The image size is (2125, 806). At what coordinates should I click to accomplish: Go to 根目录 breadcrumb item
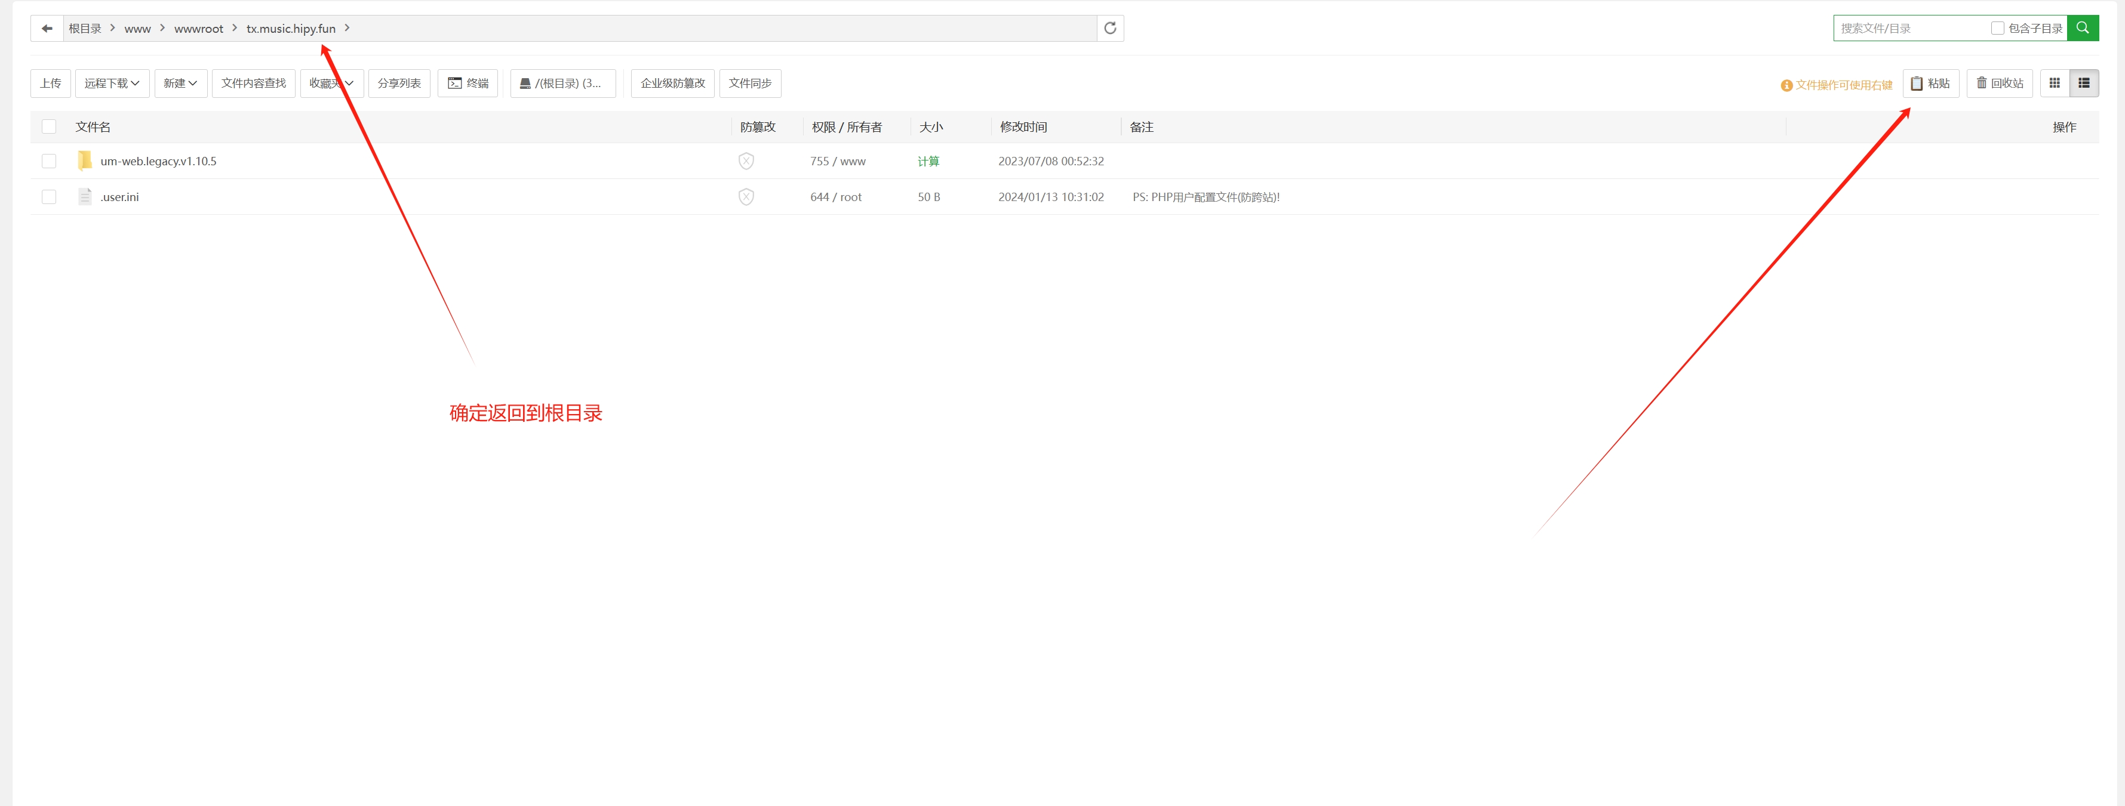point(85,29)
